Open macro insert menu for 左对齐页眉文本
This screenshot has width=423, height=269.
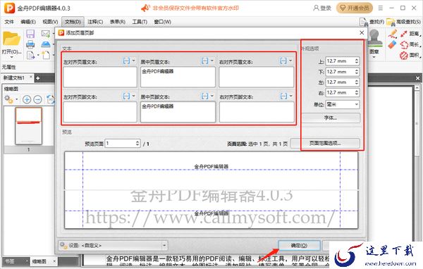[x=129, y=61]
